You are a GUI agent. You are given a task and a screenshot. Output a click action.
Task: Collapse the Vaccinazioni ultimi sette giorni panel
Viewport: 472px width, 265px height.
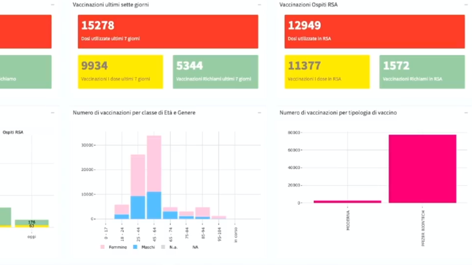(259, 5)
